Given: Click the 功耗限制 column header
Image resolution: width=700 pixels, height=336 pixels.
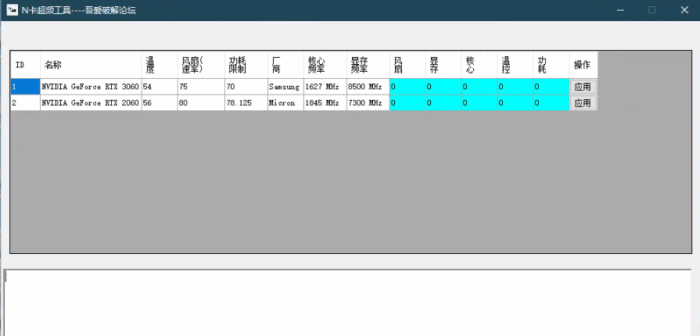Looking at the screenshot, I should (246, 65).
